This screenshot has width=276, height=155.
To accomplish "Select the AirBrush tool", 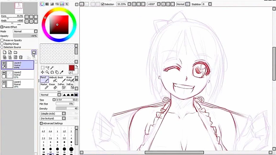I will 53,79.
